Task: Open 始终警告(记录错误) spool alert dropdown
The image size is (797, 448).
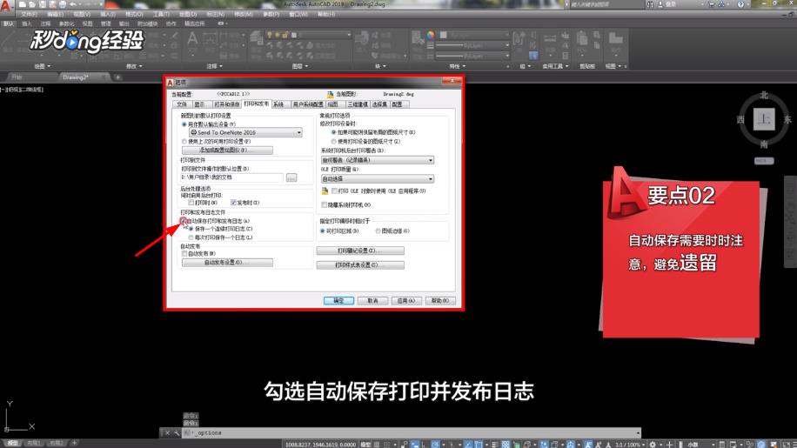Action: [x=378, y=160]
